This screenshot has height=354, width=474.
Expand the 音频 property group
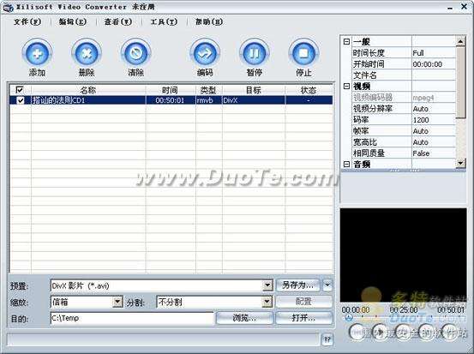[x=347, y=165]
